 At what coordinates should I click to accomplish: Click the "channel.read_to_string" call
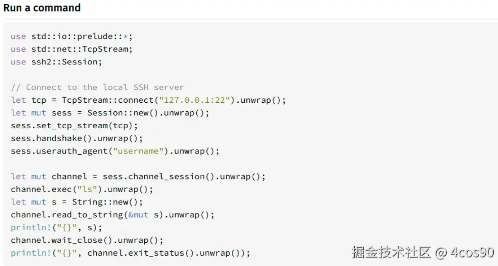[x=67, y=214]
